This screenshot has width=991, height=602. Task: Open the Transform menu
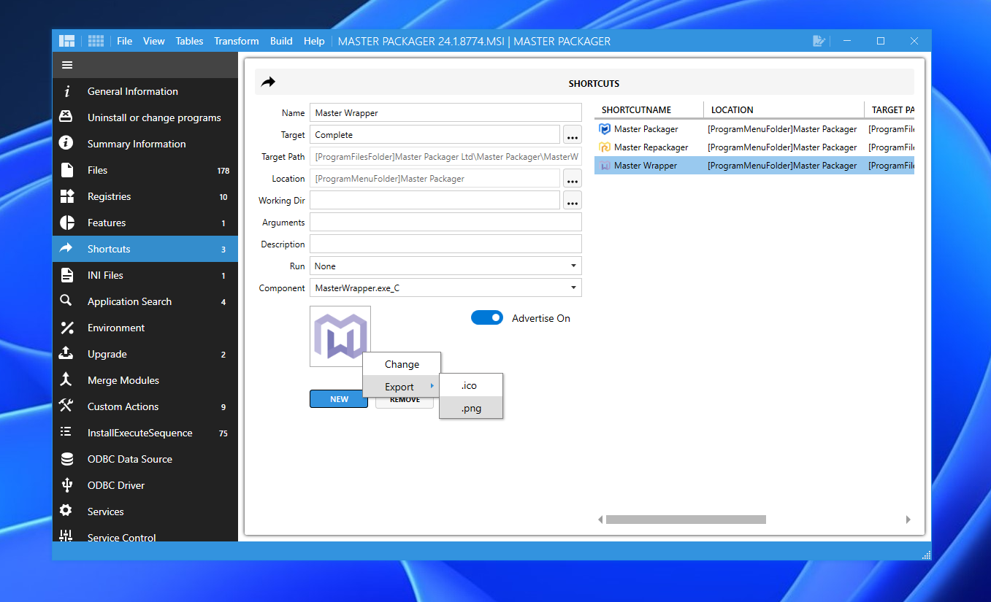click(x=237, y=41)
